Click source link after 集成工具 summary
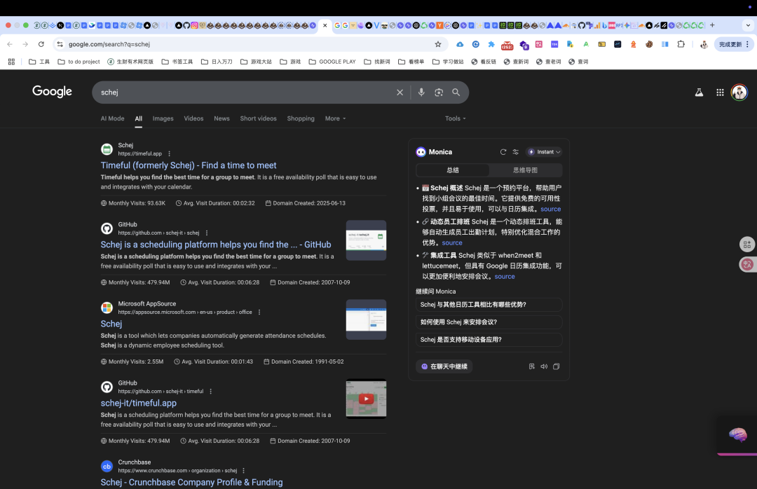757x489 pixels. pyautogui.click(x=505, y=277)
